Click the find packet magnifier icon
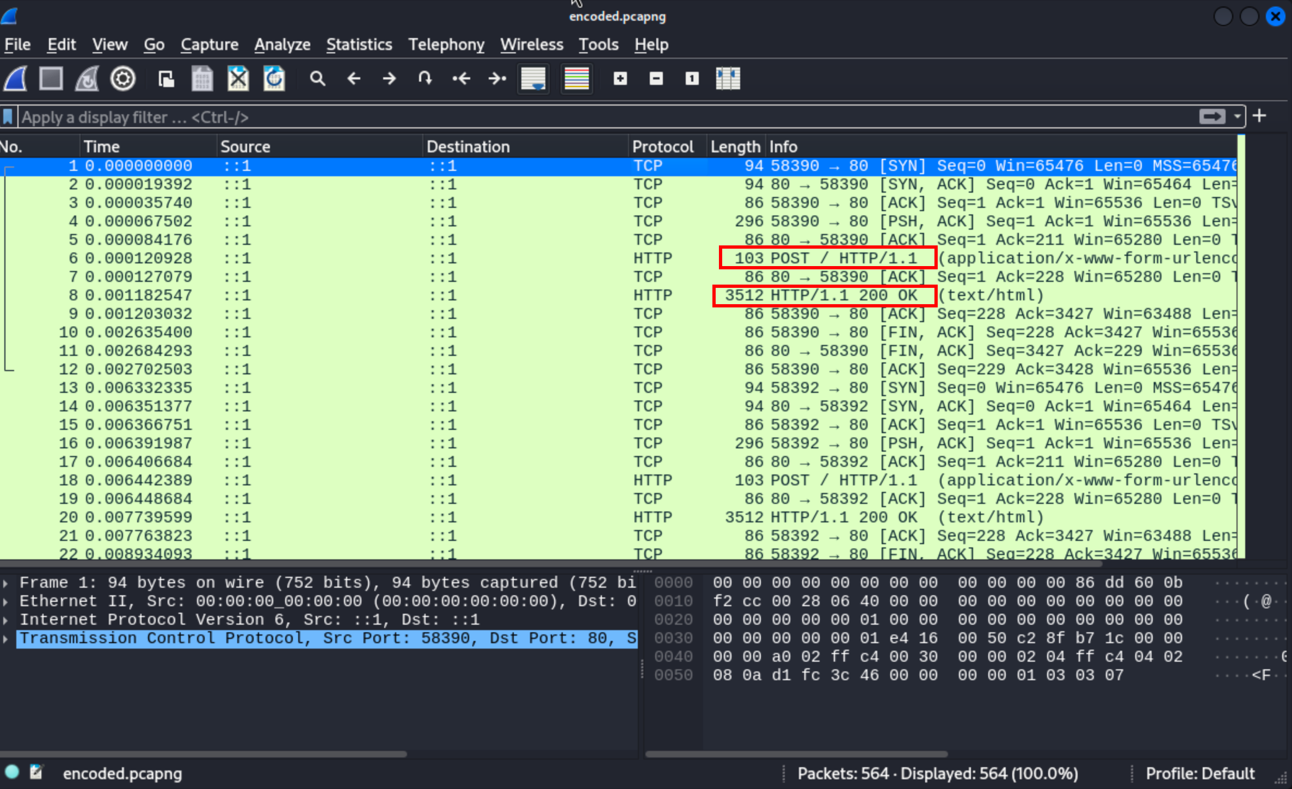The image size is (1292, 789). tap(317, 79)
